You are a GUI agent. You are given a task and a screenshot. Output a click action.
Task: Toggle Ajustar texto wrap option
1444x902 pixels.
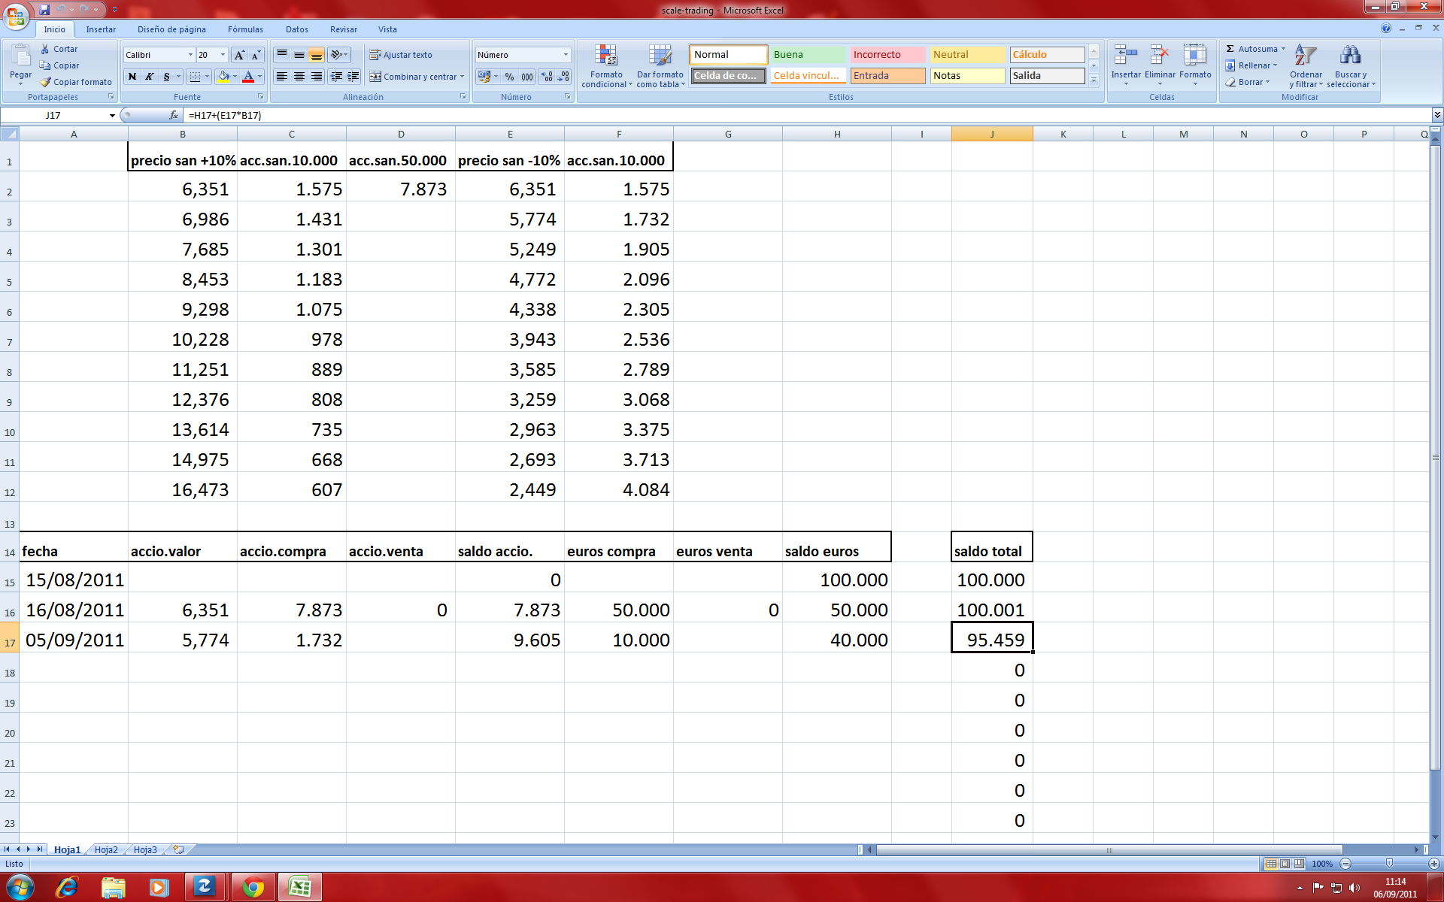400,55
